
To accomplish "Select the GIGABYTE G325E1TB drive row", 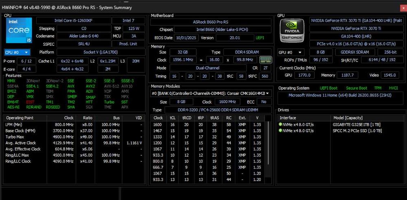I will point(340,124).
